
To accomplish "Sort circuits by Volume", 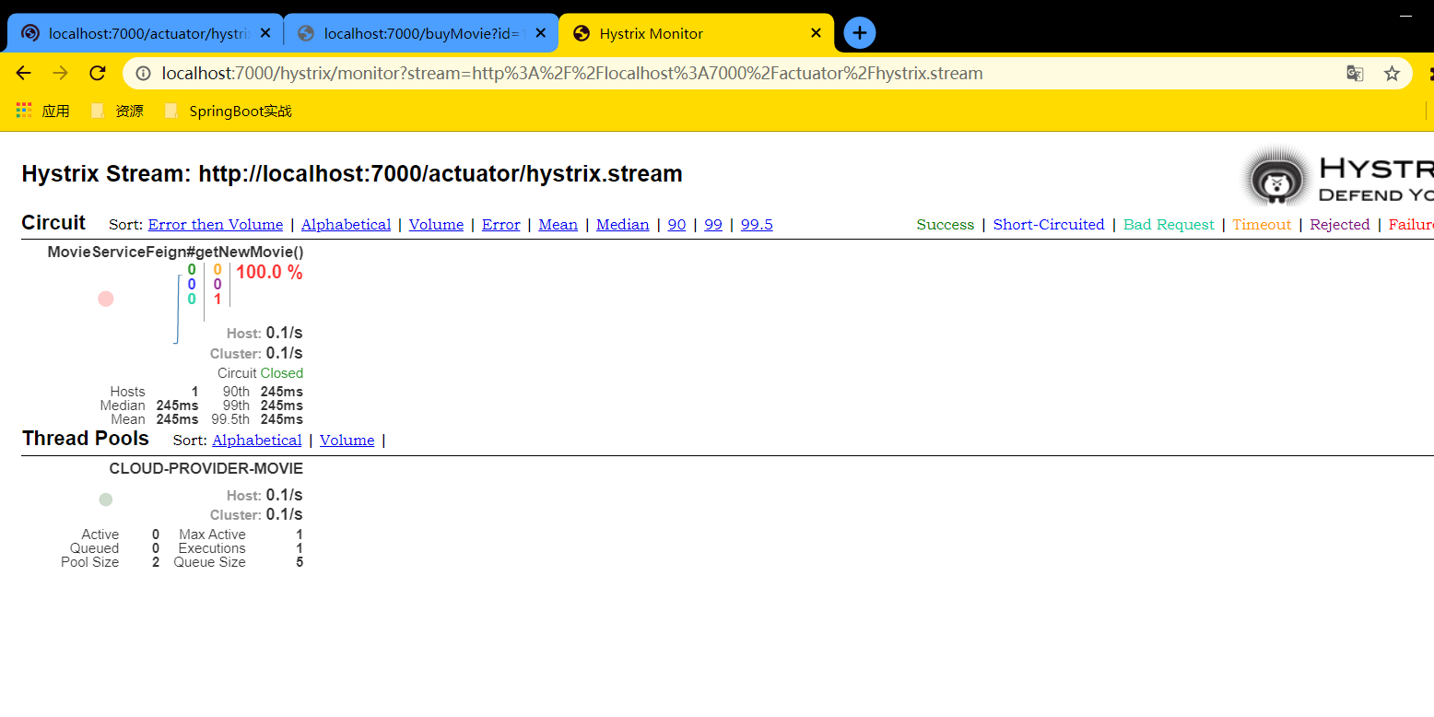I will 437,225.
